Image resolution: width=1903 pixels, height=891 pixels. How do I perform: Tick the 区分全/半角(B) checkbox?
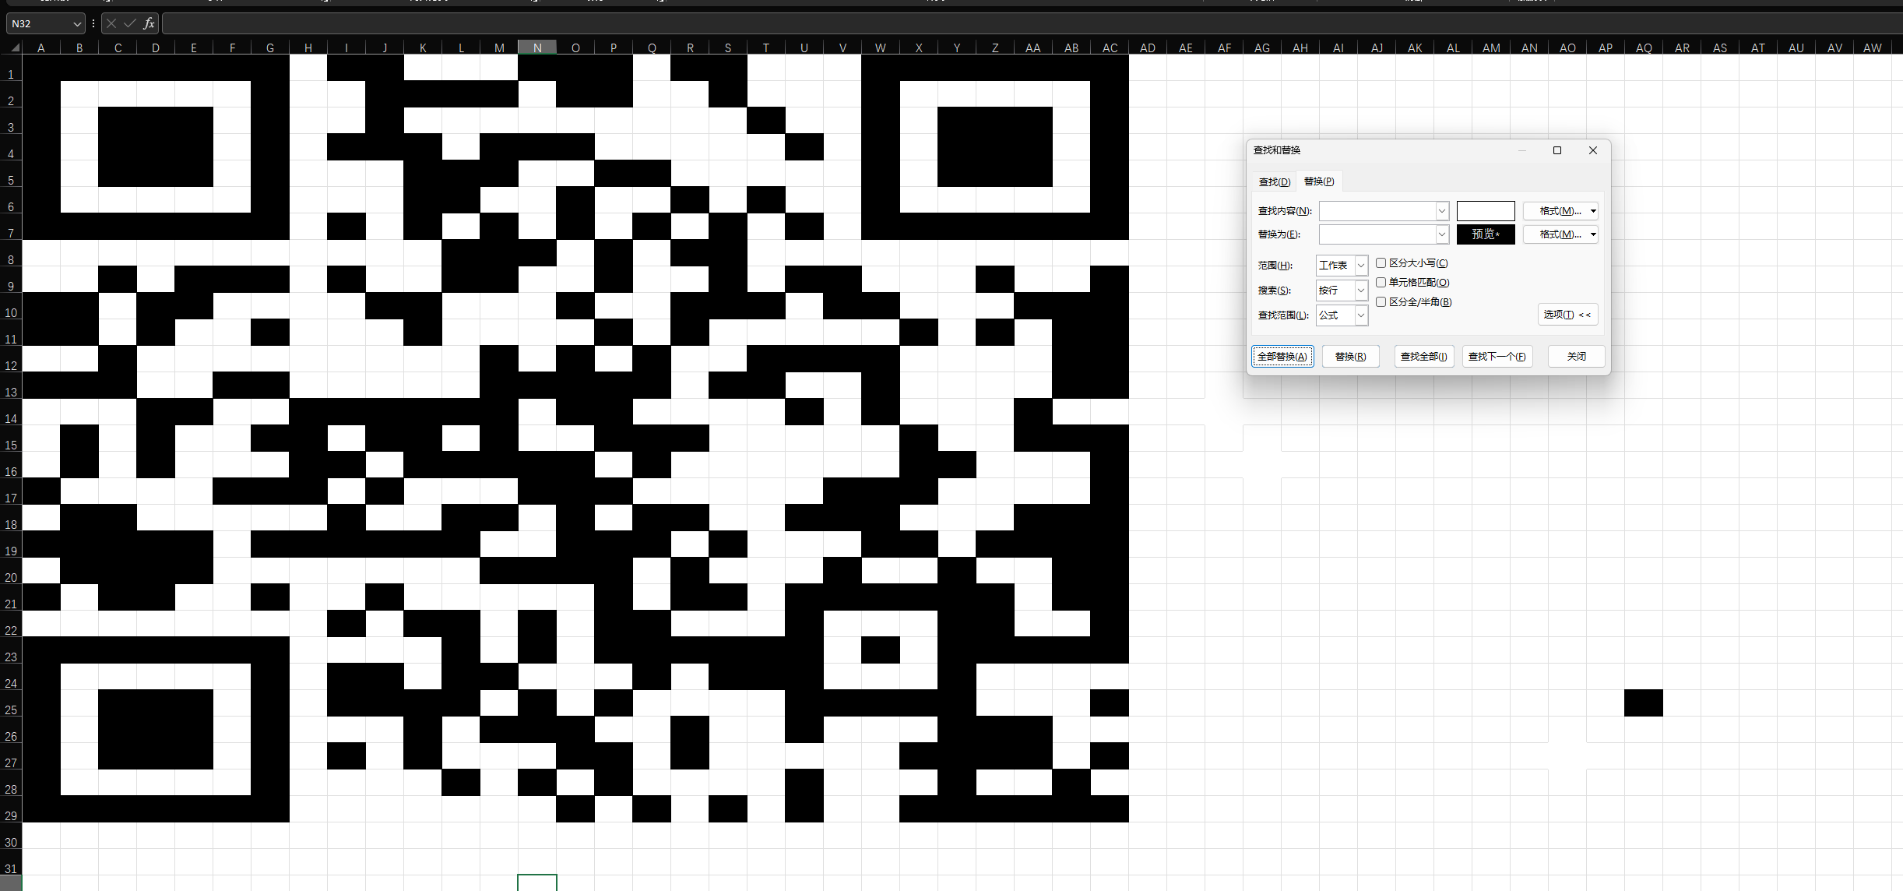point(1381,302)
